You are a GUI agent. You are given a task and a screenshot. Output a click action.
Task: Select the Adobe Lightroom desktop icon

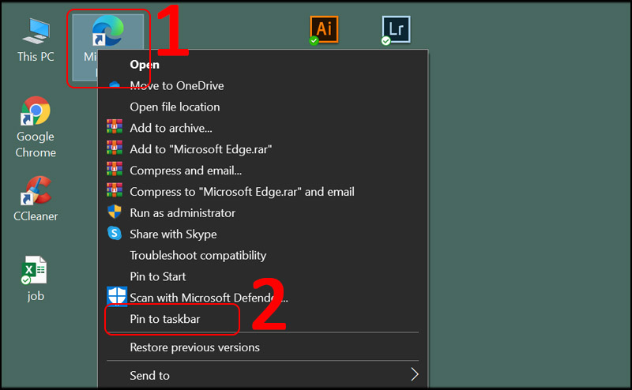click(395, 29)
